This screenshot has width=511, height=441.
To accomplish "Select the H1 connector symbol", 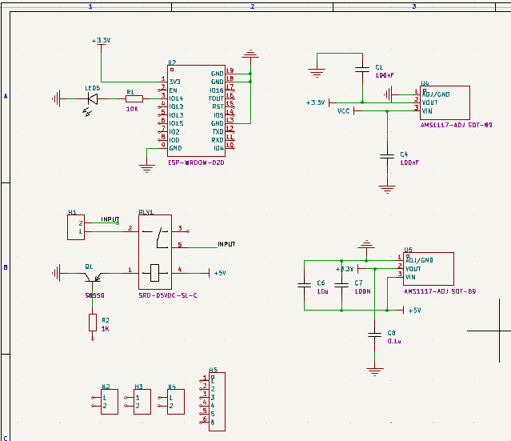I will coord(76,227).
